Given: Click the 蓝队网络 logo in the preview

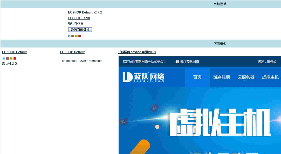Looking at the screenshot, I should (x=143, y=77).
